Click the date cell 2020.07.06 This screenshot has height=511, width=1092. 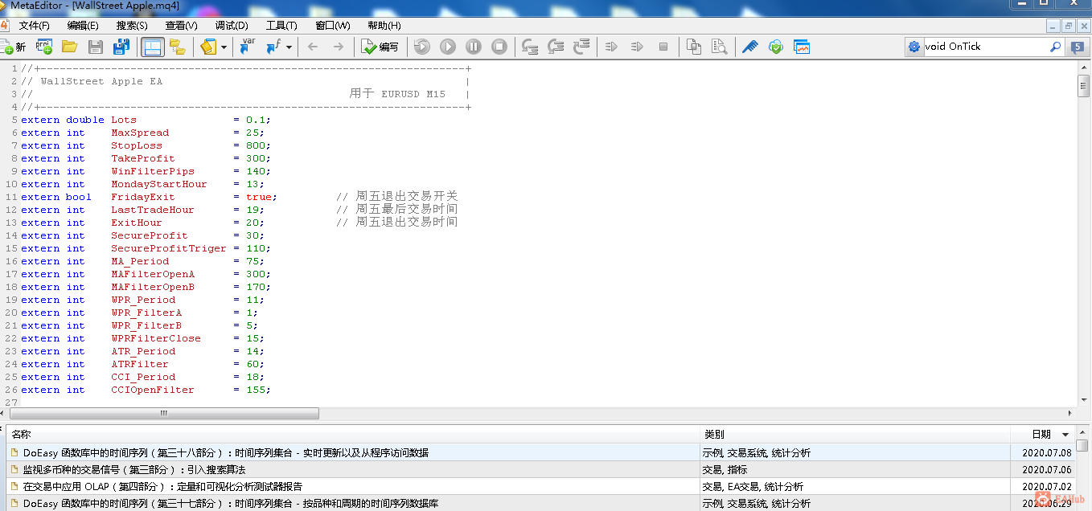(x=1047, y=469)
